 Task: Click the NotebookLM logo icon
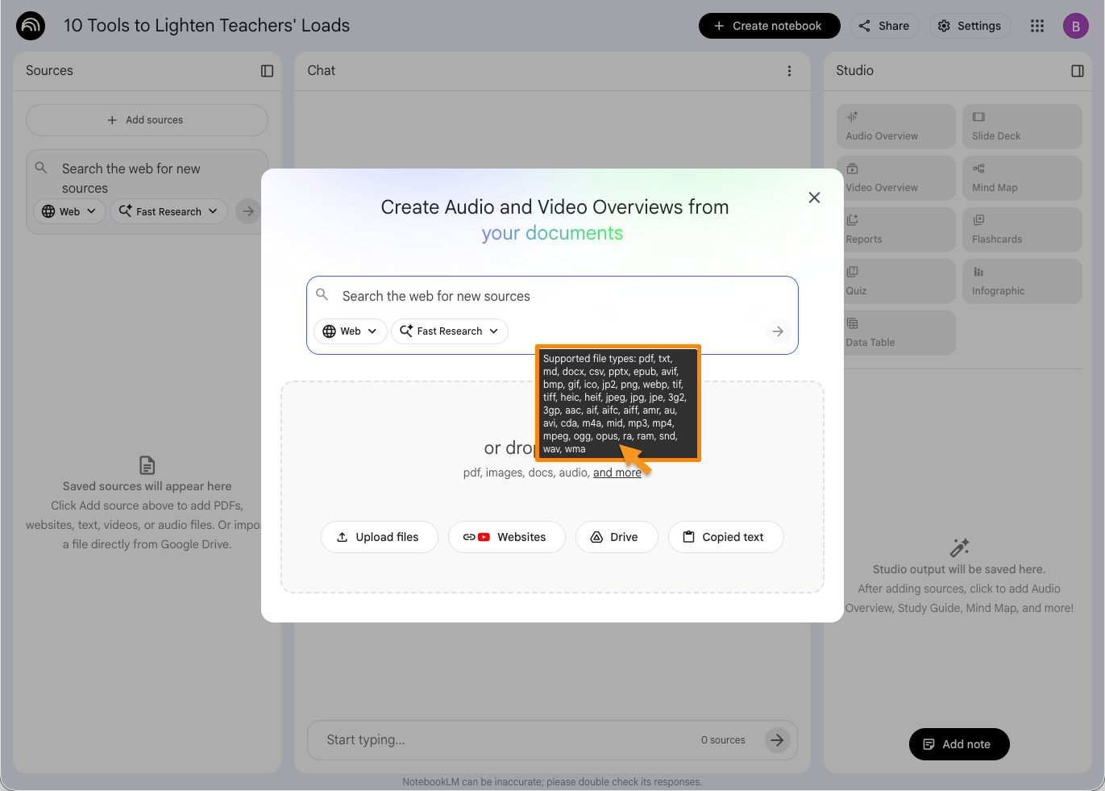(31, 26)
